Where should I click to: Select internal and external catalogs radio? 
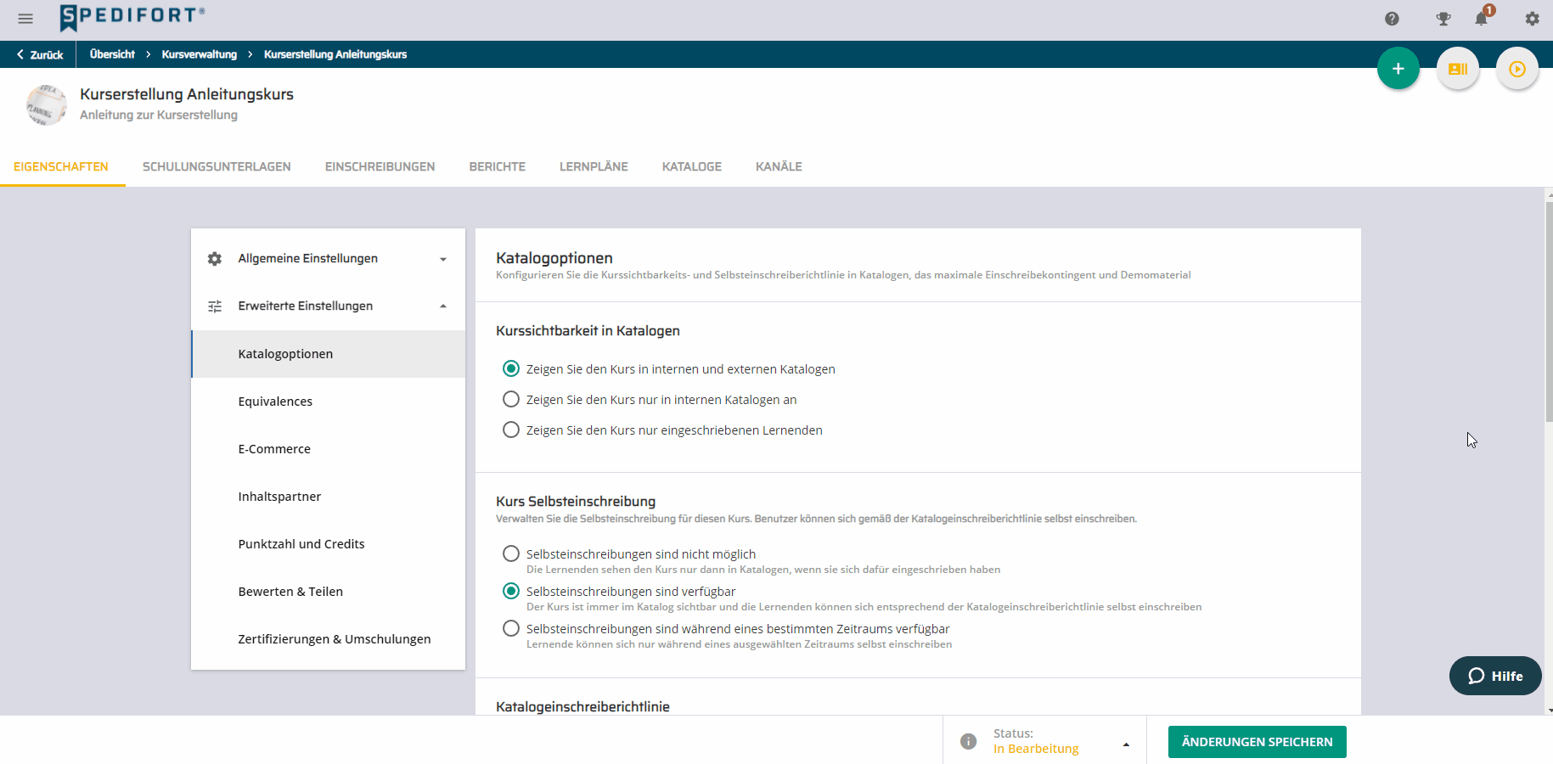(511, 368)
